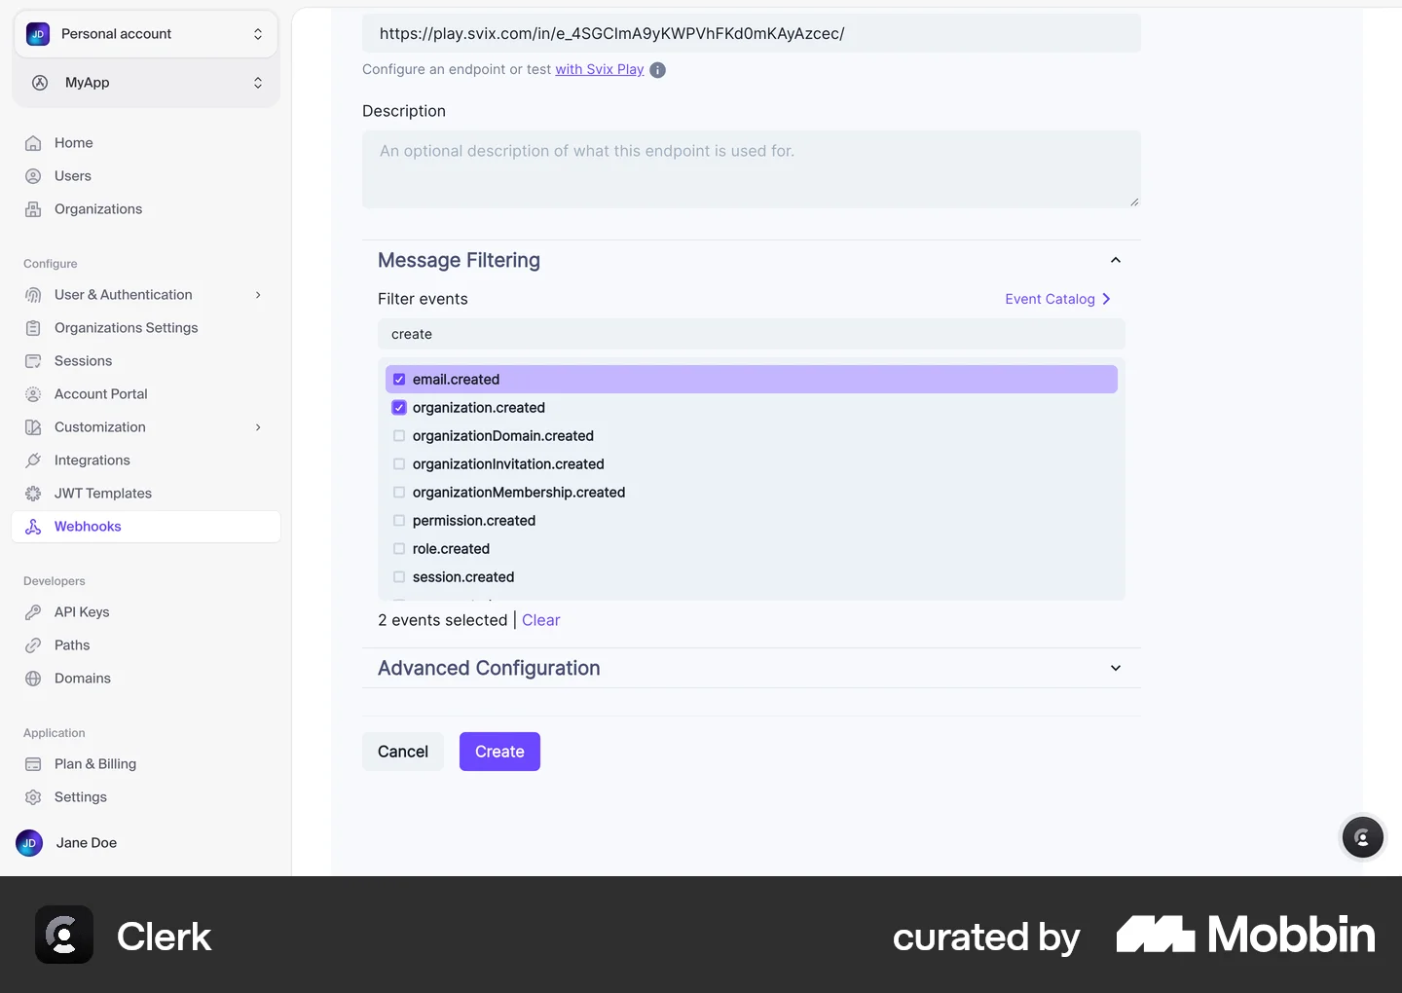Screen dimensions: 1402x993
Task: Click the Organizations Settings clipboard icon
Action: tap(33, 328)
